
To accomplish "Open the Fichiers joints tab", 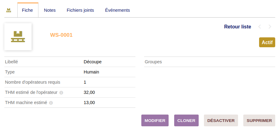I will 80,10.
